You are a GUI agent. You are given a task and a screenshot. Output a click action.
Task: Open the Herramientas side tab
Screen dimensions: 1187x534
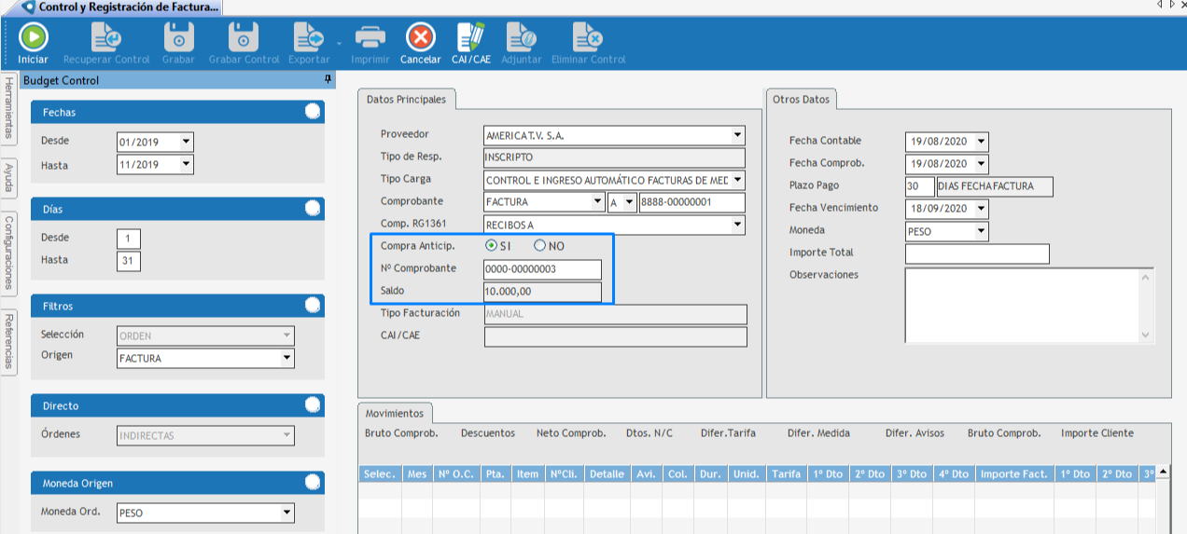pos(8,107)
